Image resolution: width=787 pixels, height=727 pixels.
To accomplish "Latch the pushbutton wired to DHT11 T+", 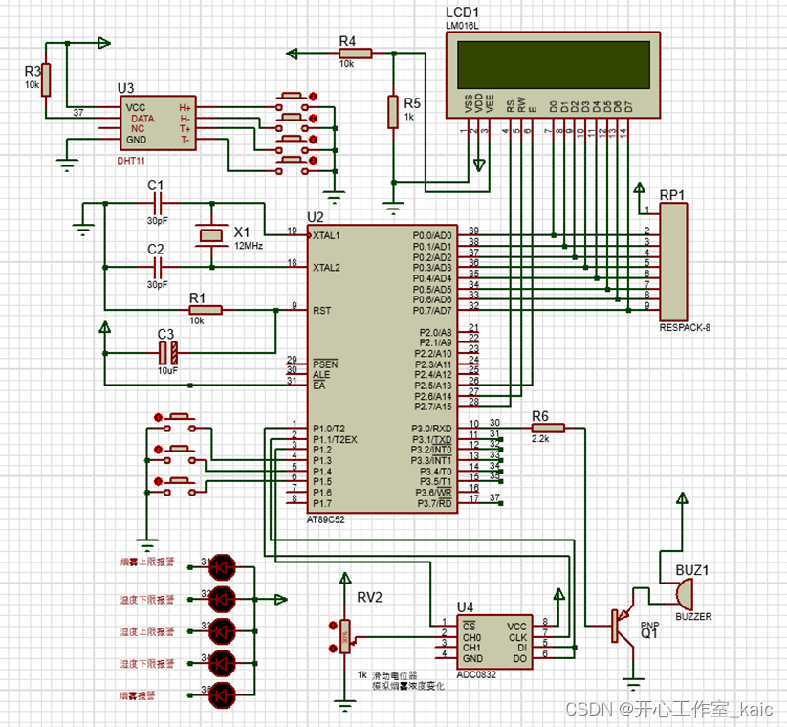I will 314,139.
